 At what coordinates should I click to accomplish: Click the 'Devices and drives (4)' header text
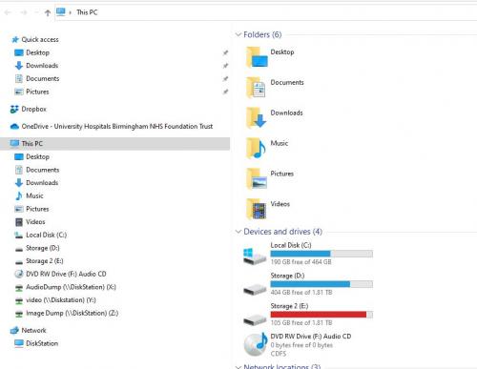[282, 232]
